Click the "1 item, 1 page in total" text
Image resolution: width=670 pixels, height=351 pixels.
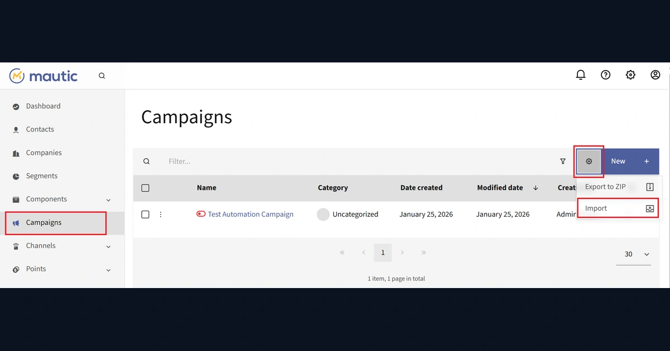[396, 279]
